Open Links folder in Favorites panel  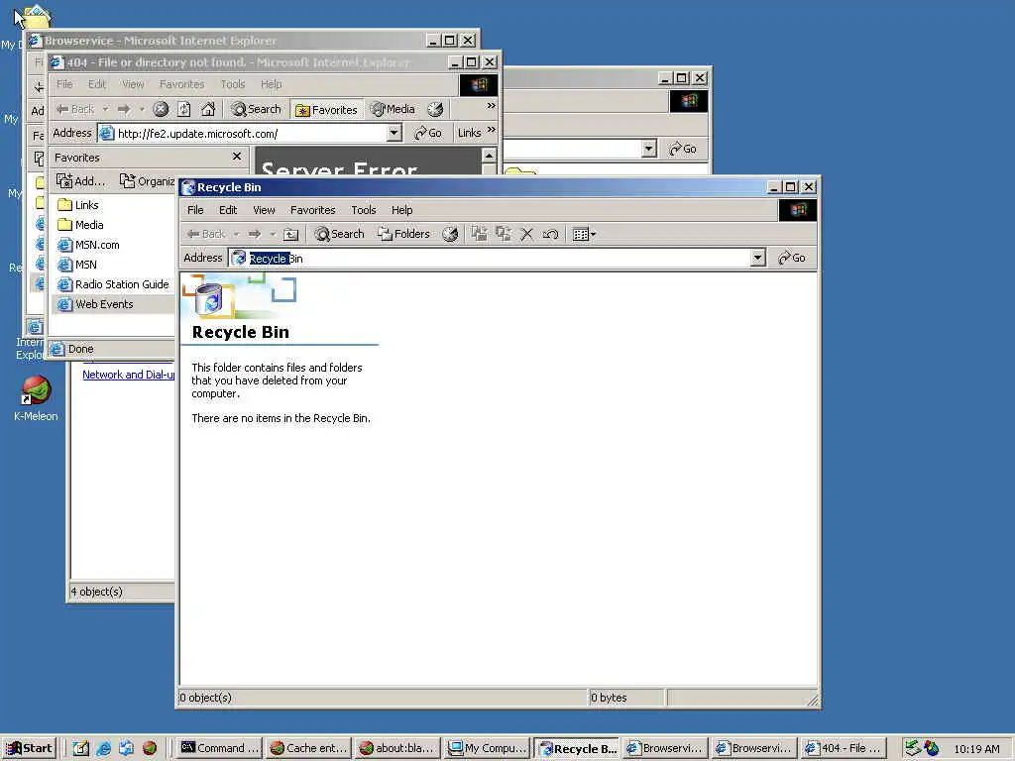(77, 205)
